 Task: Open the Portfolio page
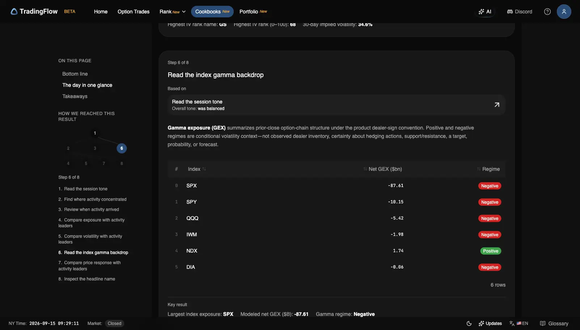(x=253, y=12)
